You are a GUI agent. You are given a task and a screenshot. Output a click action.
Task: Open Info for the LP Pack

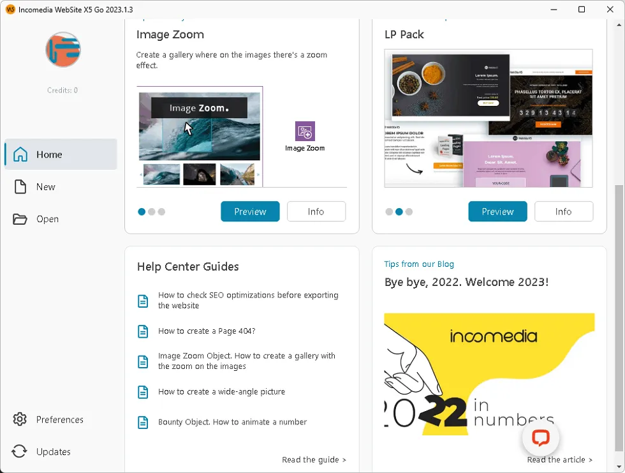tap(564, 211)
